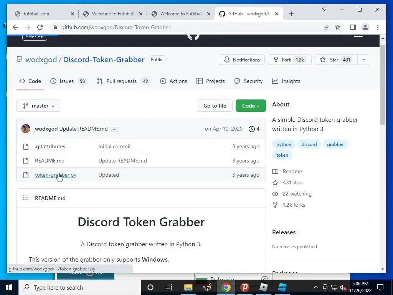Click the 1.2k forks link

click(x=289, y=205)
